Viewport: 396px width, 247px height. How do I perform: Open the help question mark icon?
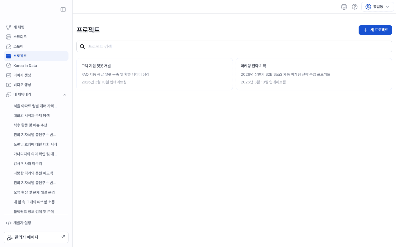(354, 7)
